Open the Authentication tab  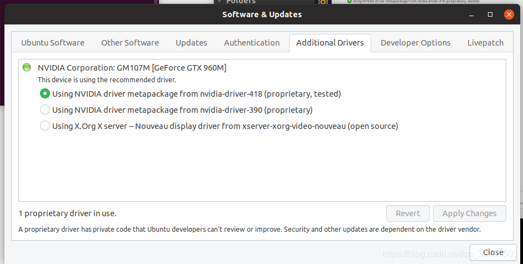(x=252, y=43)
